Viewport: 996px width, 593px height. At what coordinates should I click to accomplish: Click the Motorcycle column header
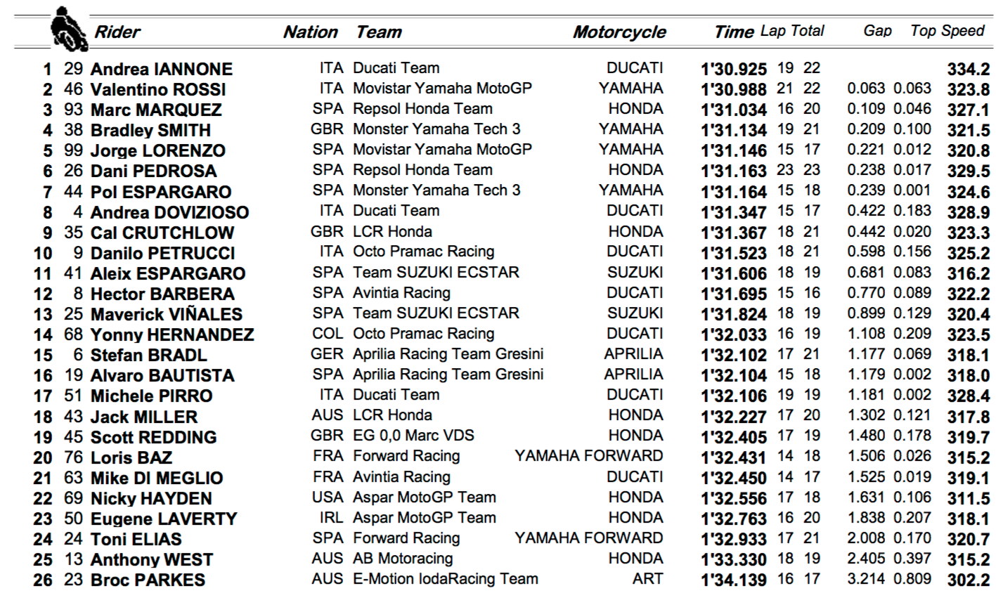point(619,32)
